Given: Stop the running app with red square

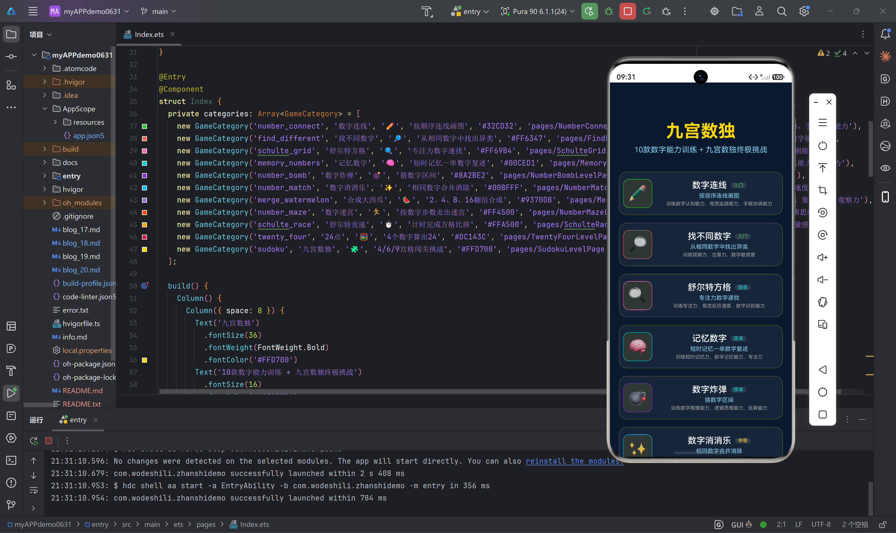Looking at the screenshot, I should 627,11.
